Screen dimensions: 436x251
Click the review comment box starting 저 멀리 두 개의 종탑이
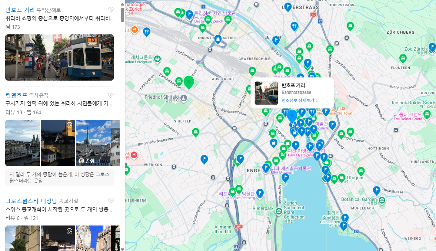(60, 177)
